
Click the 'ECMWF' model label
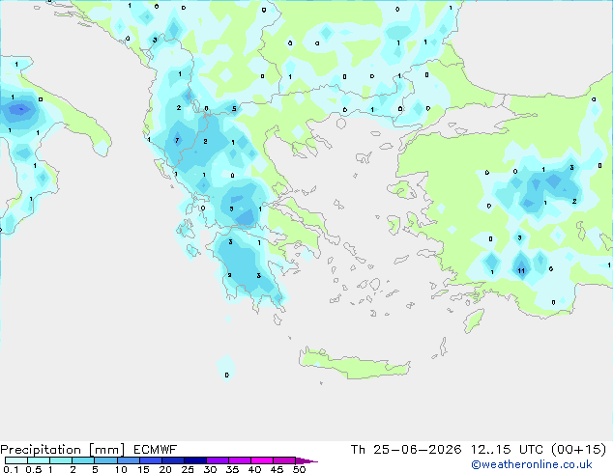click(156, 449)
